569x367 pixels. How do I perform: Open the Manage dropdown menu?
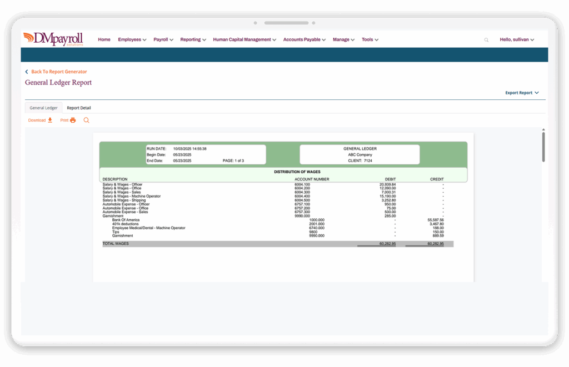coord(343,39)
